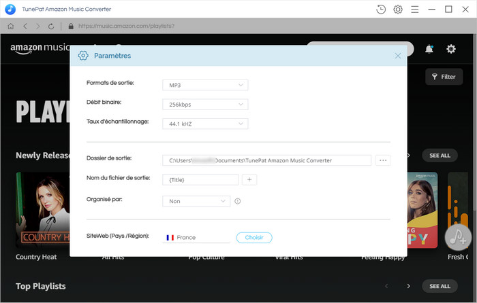
Task: Browse output folder with the three-dots button
Action: [383, 160]
